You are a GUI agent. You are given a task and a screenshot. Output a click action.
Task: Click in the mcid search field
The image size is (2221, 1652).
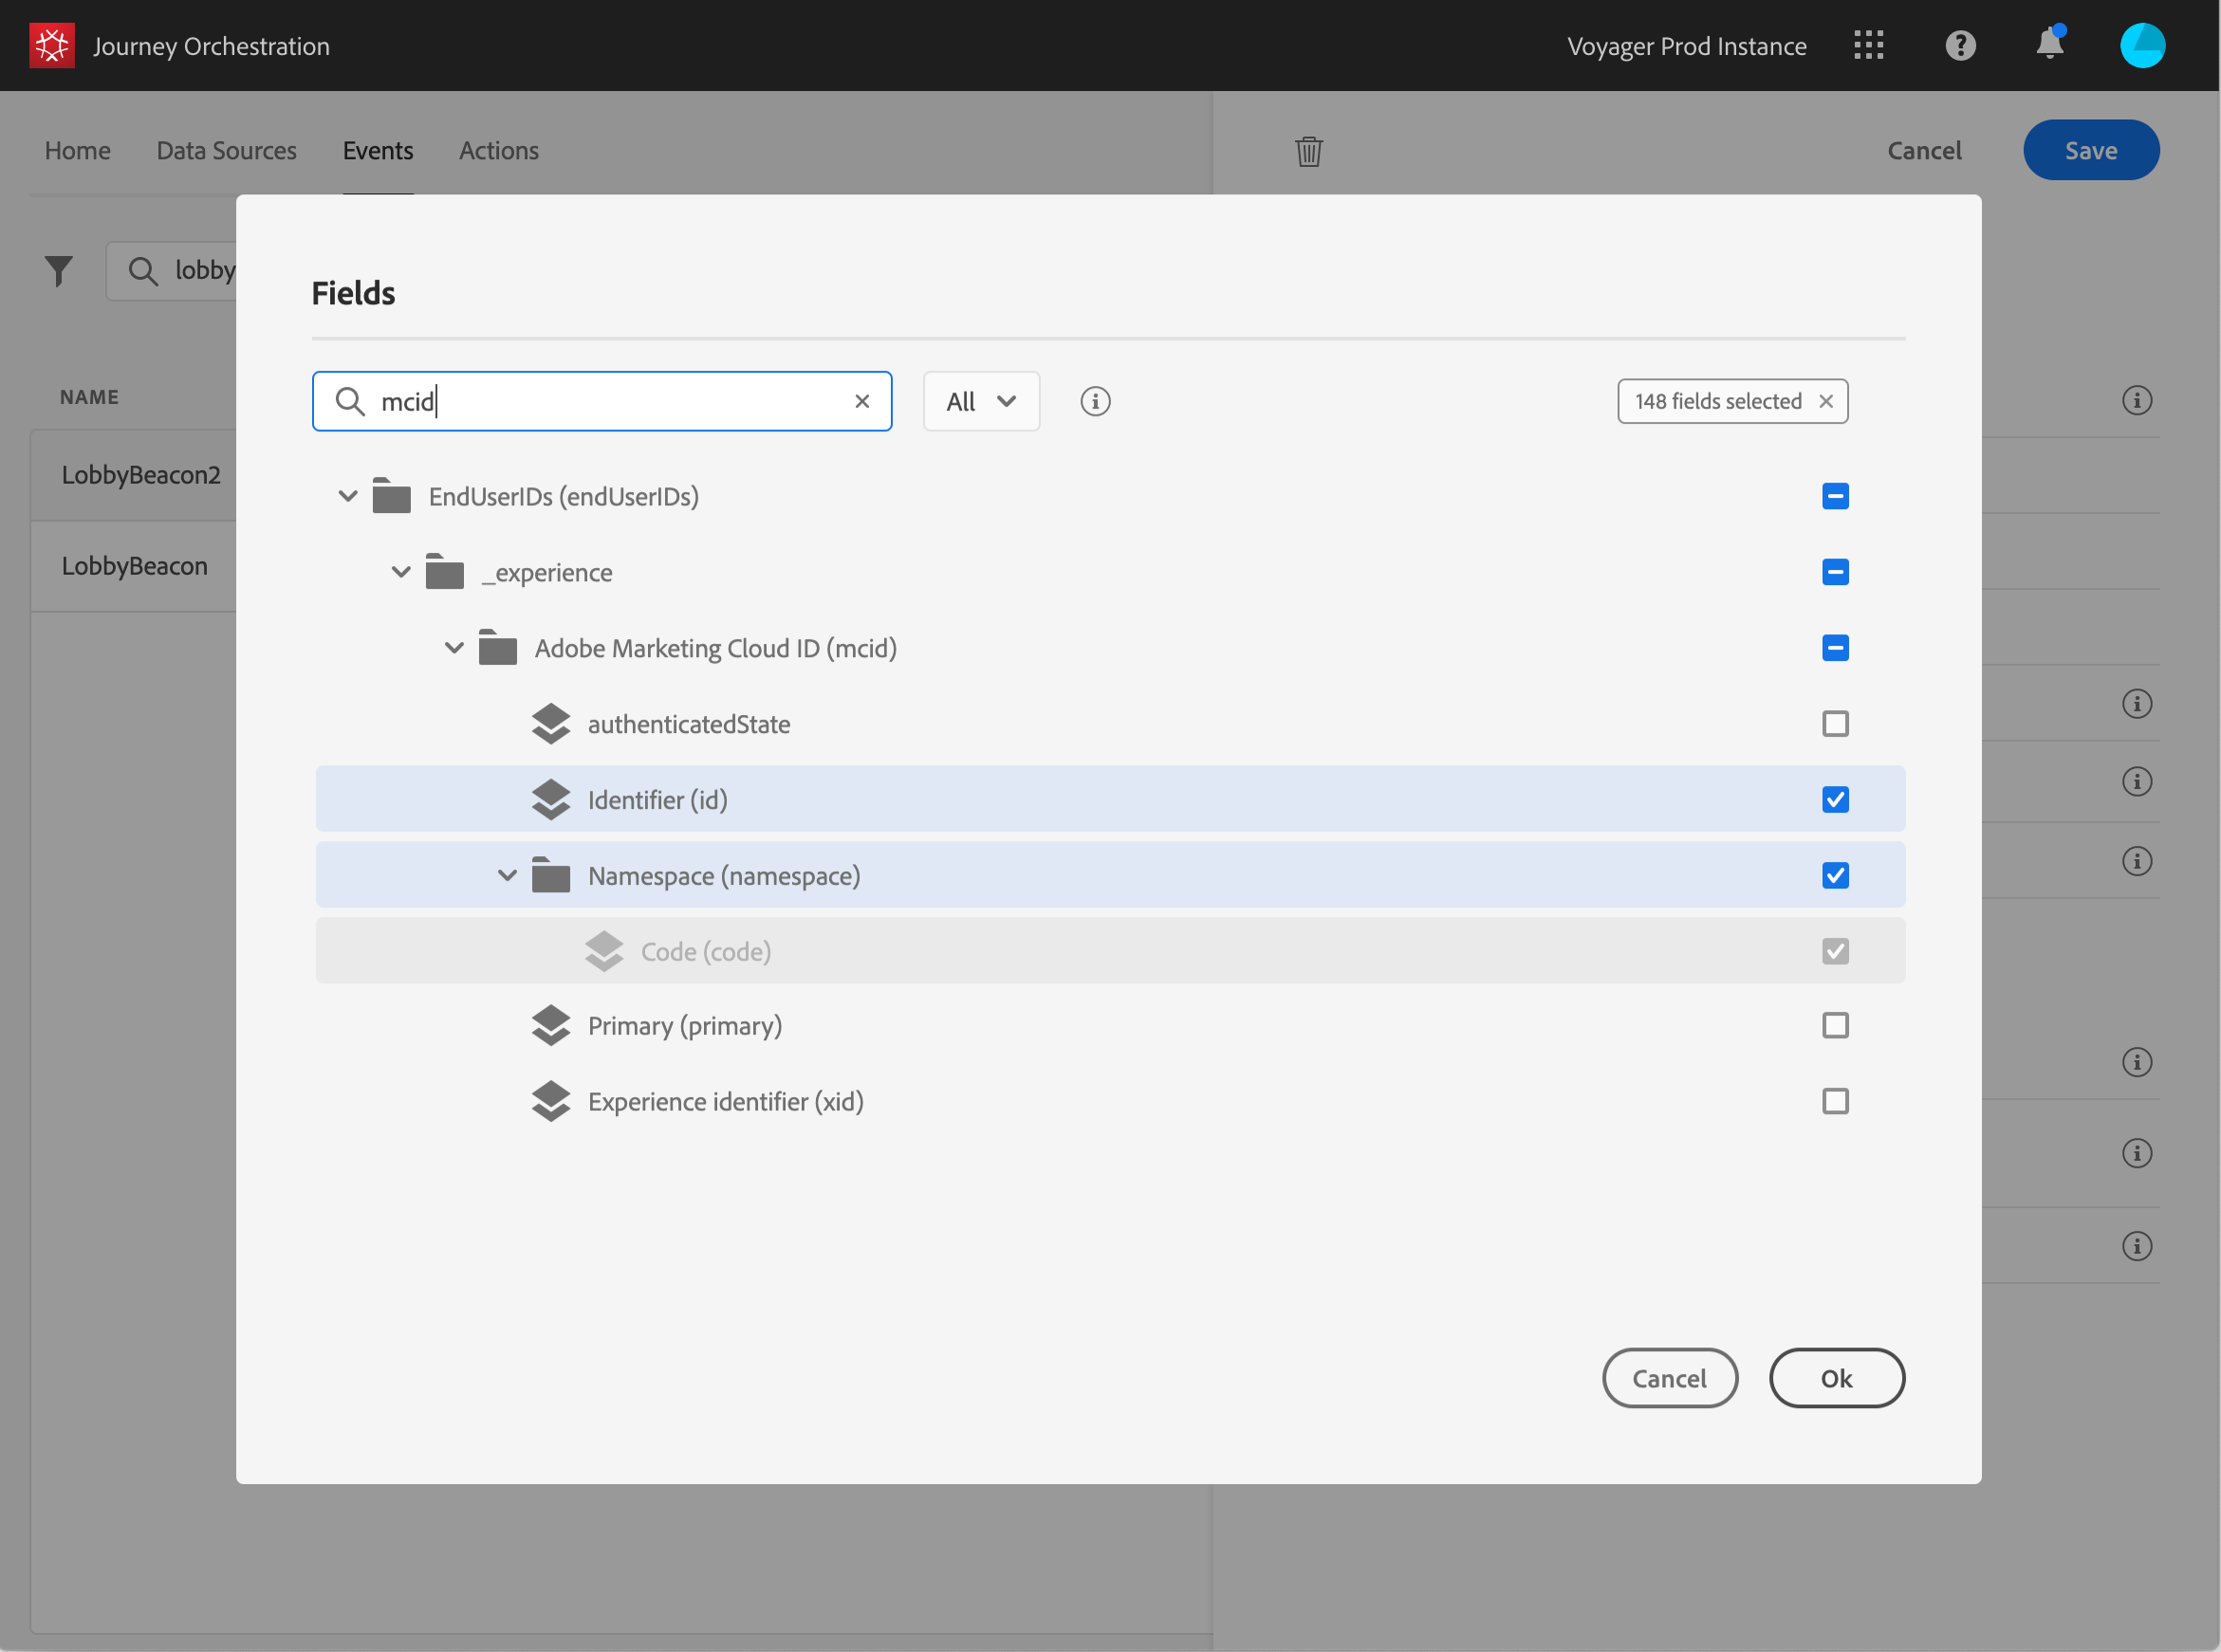tap(601, 402)
